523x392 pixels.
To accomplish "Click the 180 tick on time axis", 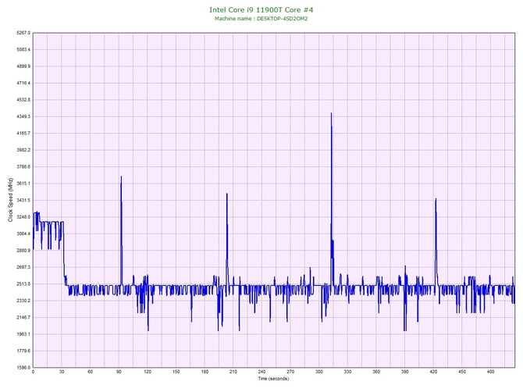I will [205, 372].
